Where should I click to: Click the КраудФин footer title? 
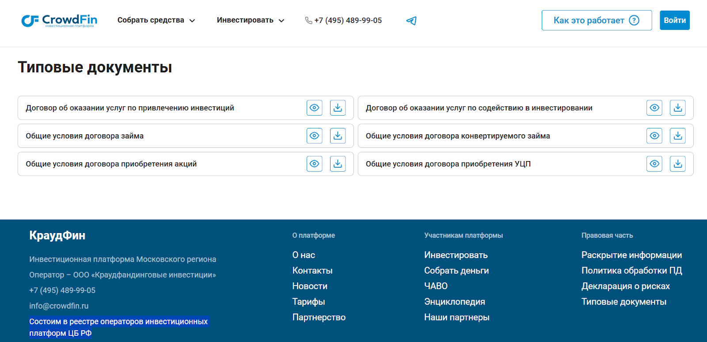(57, 235)
